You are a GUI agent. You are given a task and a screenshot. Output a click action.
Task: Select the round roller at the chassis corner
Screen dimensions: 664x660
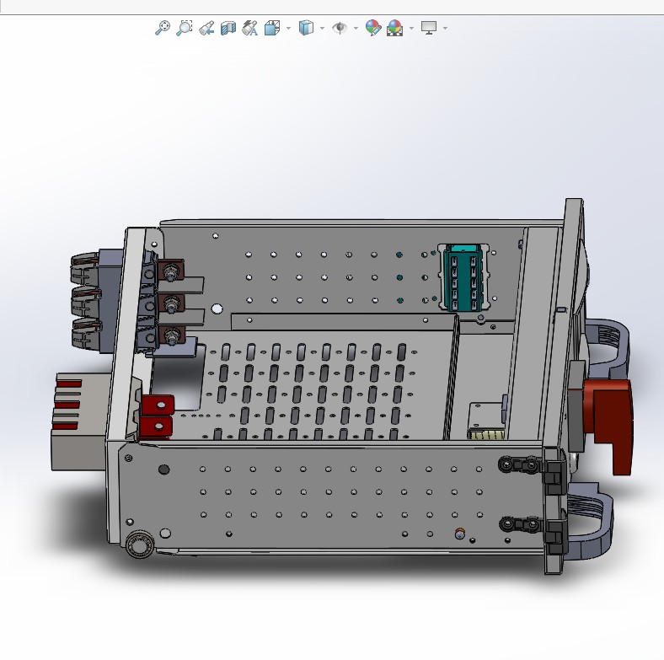pyautogui.click(x=139, y=545)
